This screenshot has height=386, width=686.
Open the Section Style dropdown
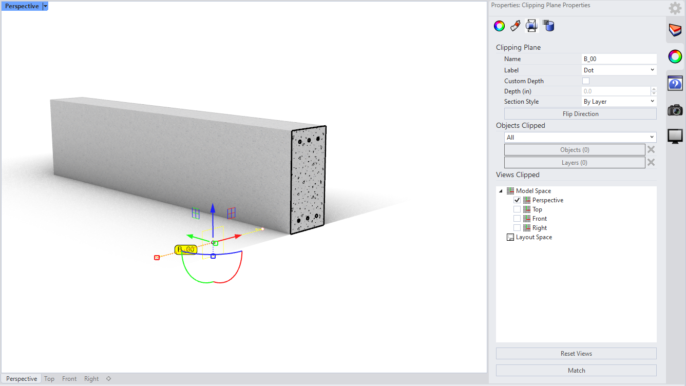pyautogui.click(x=619, y=102)
